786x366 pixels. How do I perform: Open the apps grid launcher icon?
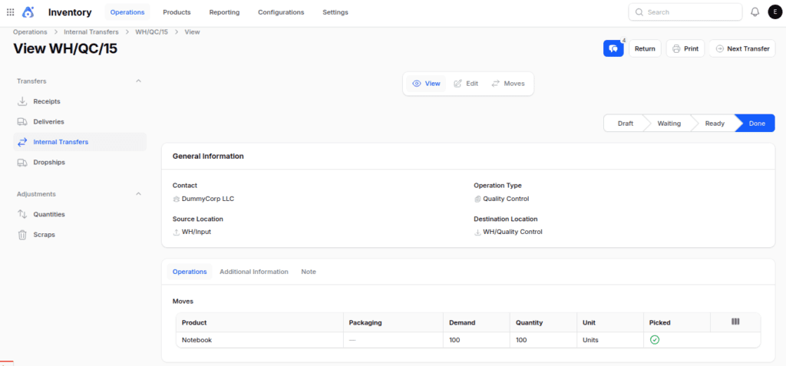click(x=11, y=12)
